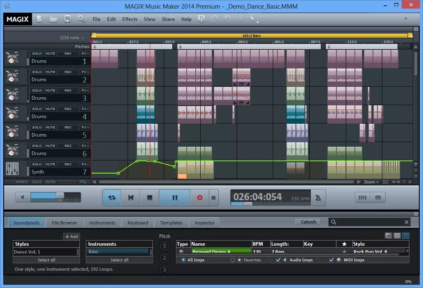Switch soundpool to the detailed table view icon
This screenshot has height=288, width=423.
pos(406,235)
